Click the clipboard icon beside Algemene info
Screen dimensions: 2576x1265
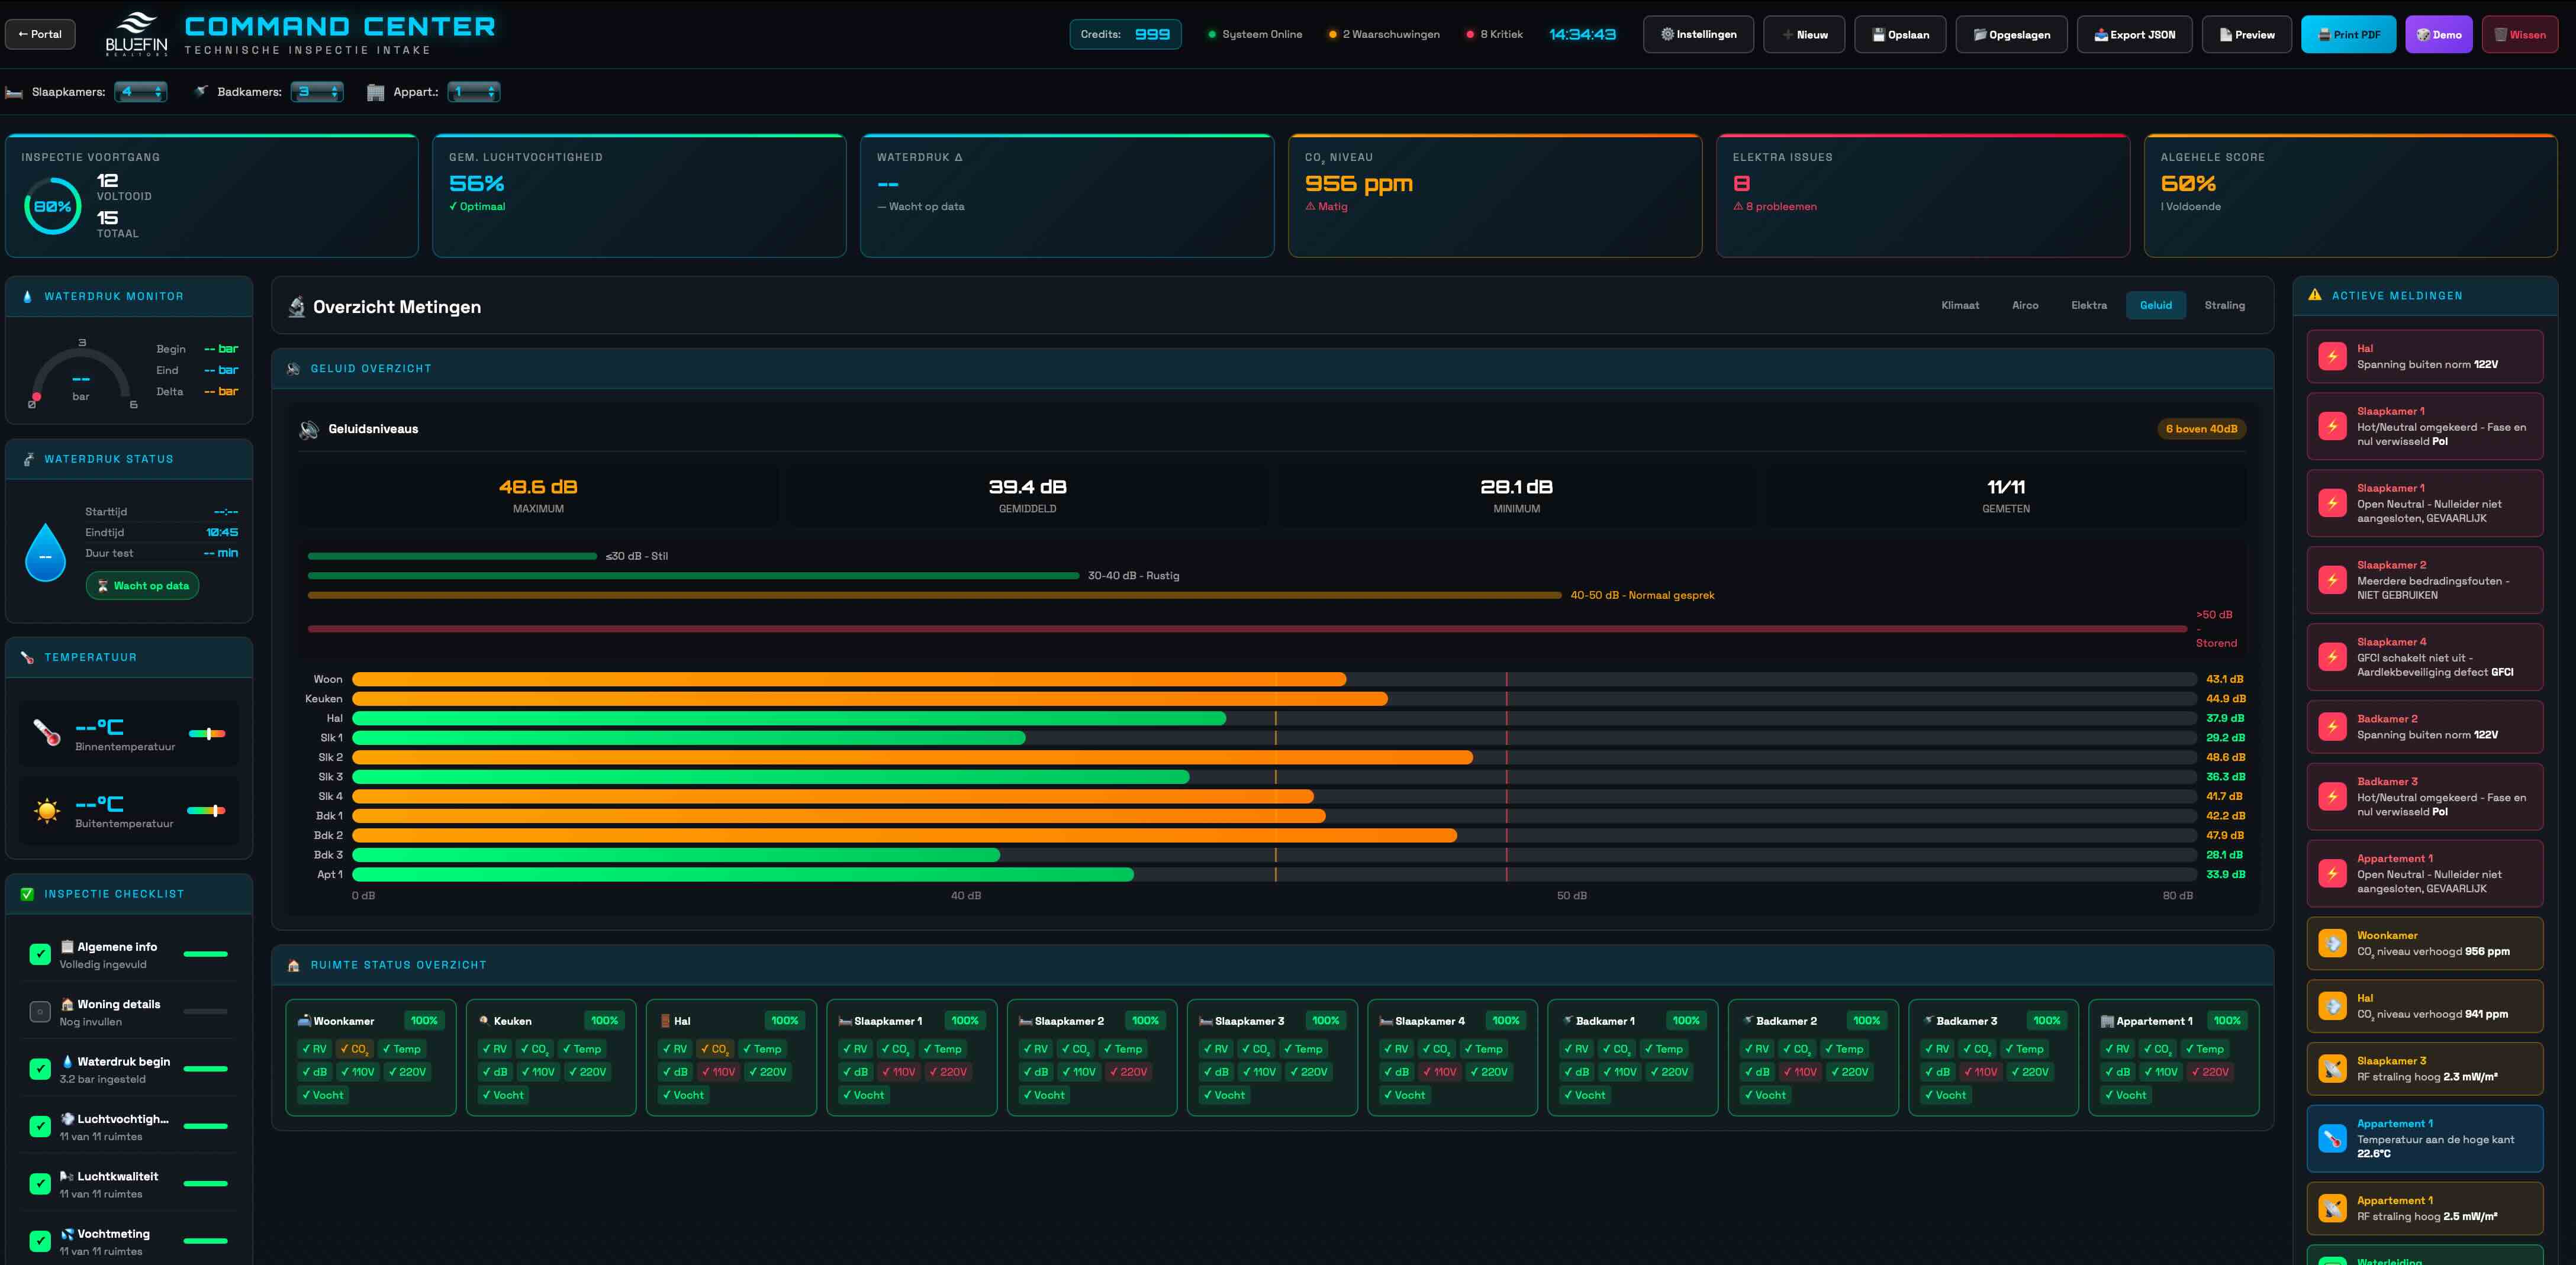coord(67,946)
